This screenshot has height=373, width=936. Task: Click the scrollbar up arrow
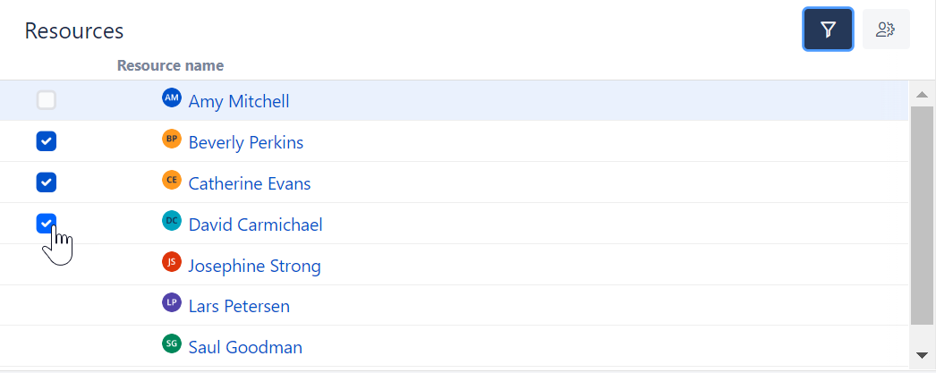pos(922,94)
